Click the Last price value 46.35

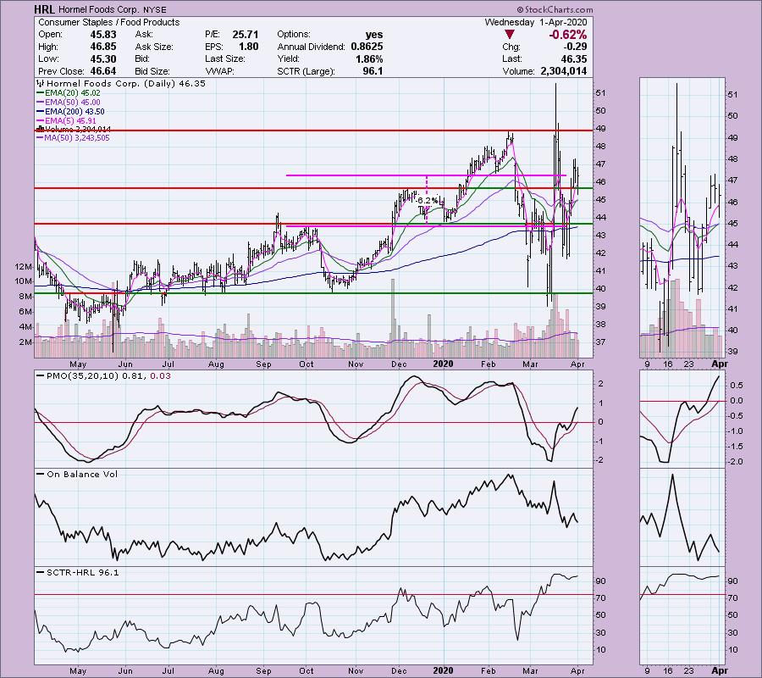573,58
